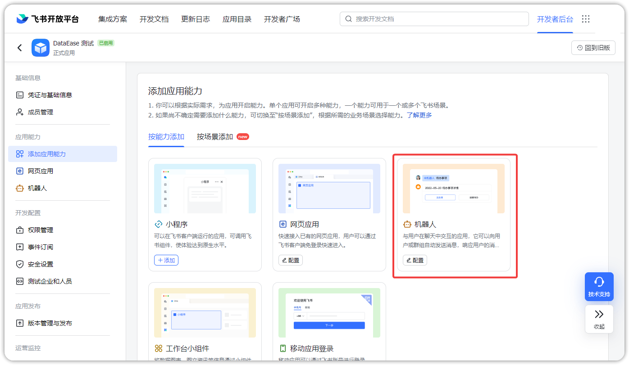Click the 机器人 card title icon
The height and width of the screenshot is (365, 629).
pos(407,224)
